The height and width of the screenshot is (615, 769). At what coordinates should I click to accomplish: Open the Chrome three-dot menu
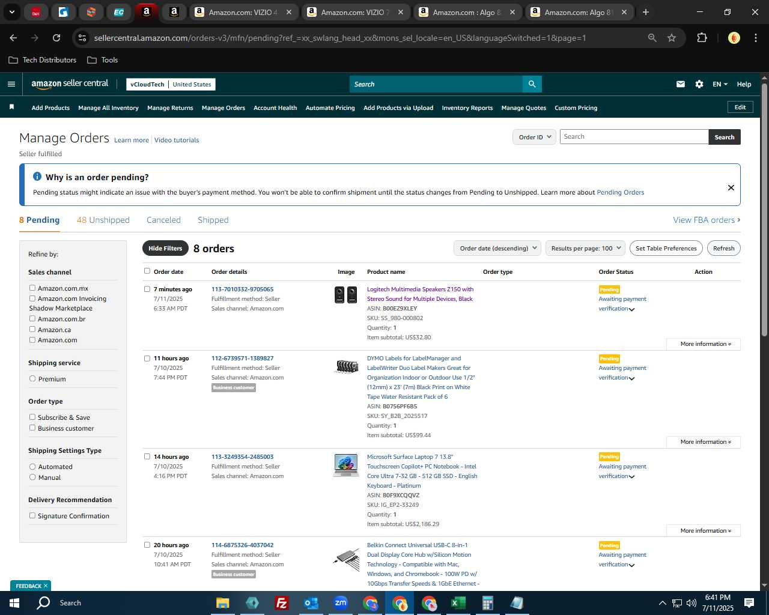755,38
